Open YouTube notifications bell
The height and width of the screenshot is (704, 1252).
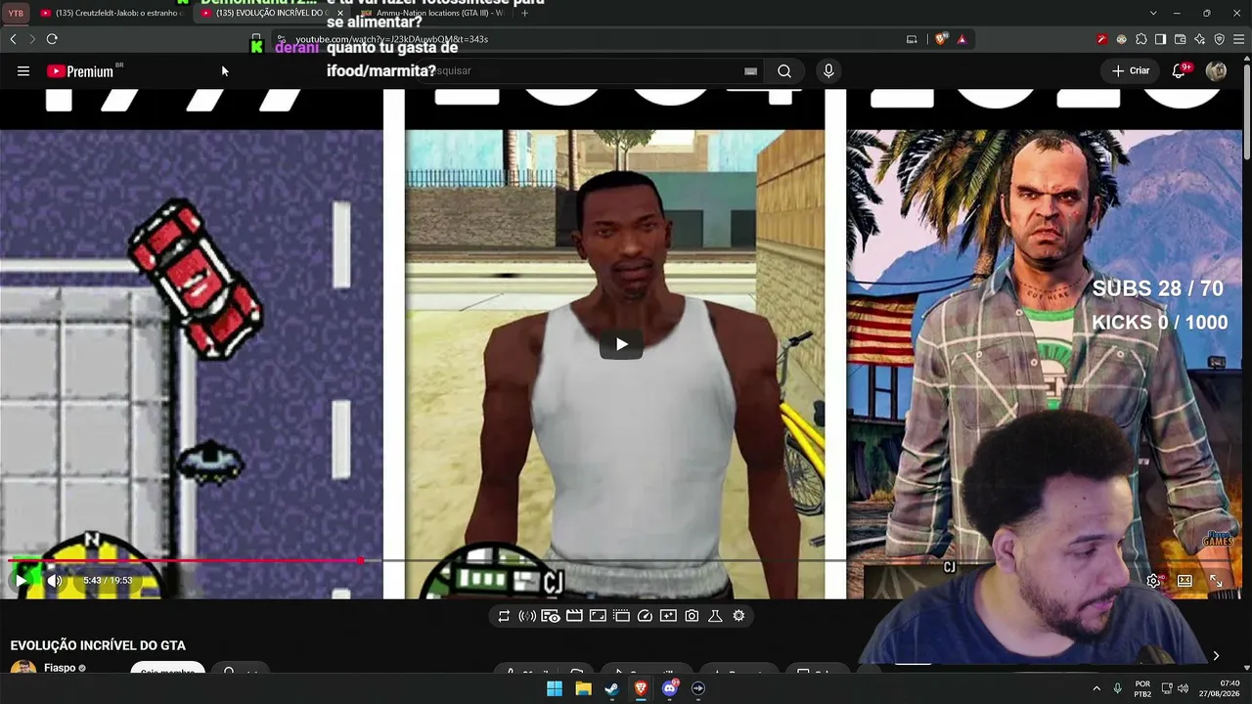pyautogui.click(x=1179, y=71)
